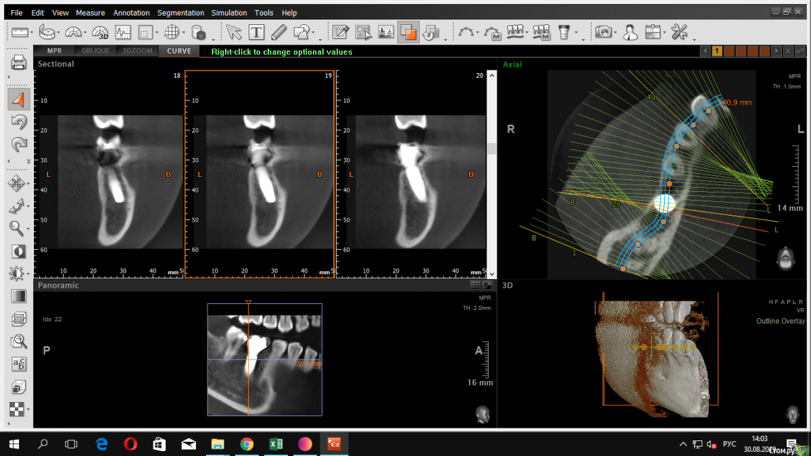Toggle the orange triangle tool in sidebar
811x456 pixels.
[x=18, y=100]
